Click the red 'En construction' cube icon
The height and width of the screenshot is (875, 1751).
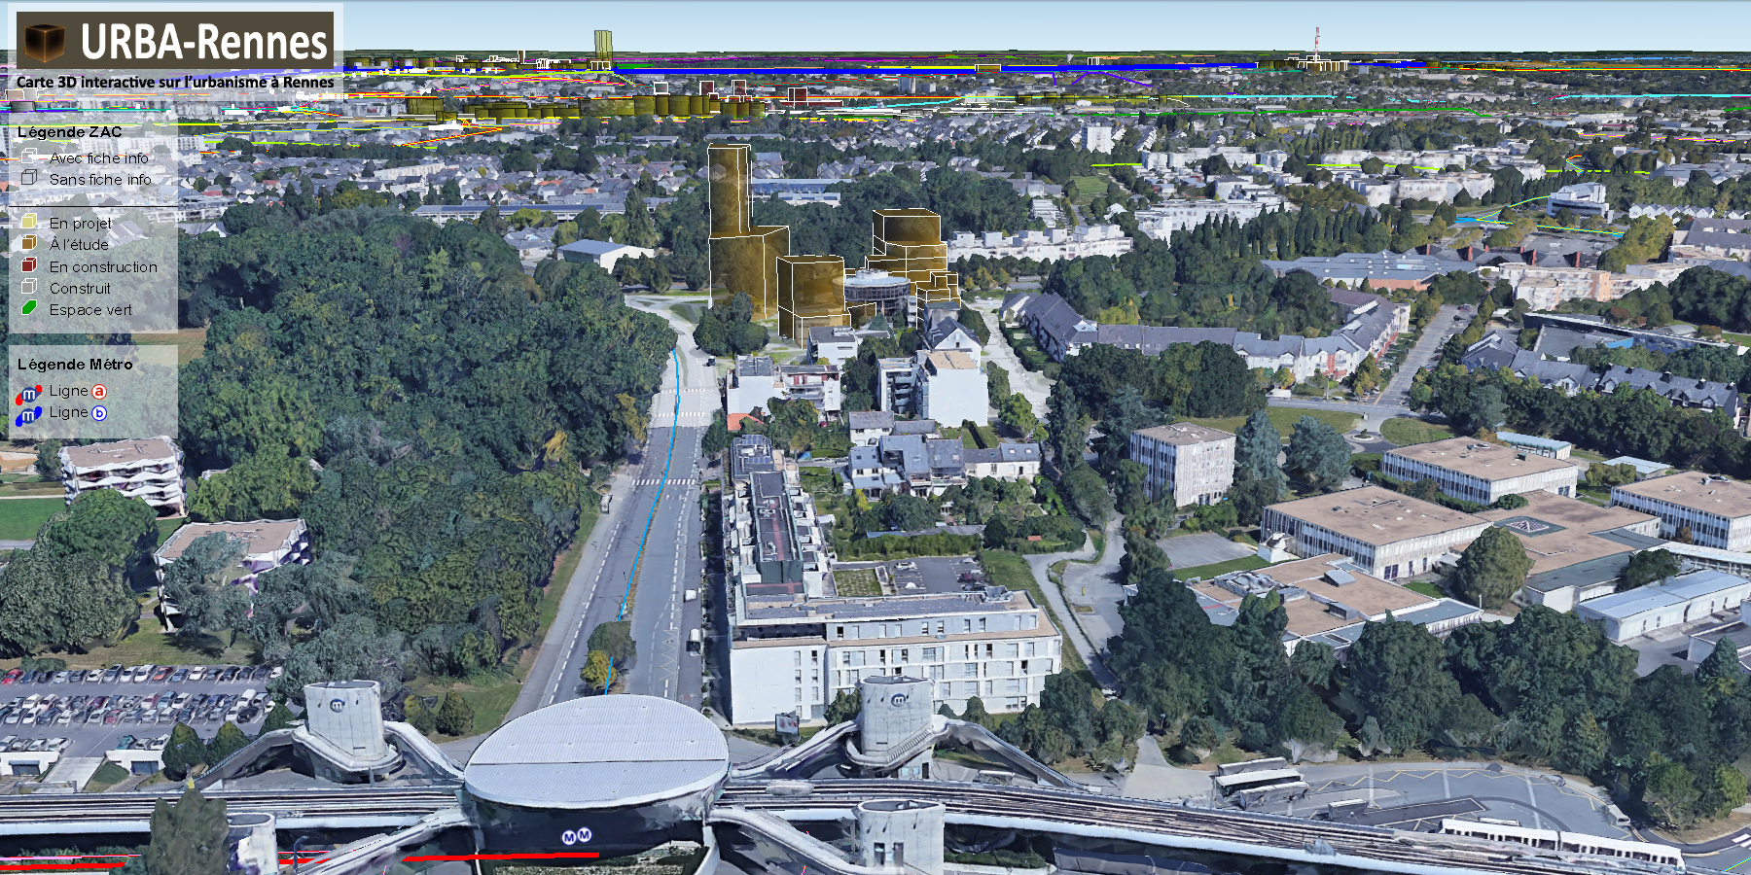pos(29,264)
